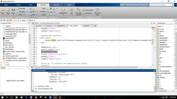Open Word from taskbar
This screenshot has width=177, height=99.
pyautogui.click(x=31, y=97)
